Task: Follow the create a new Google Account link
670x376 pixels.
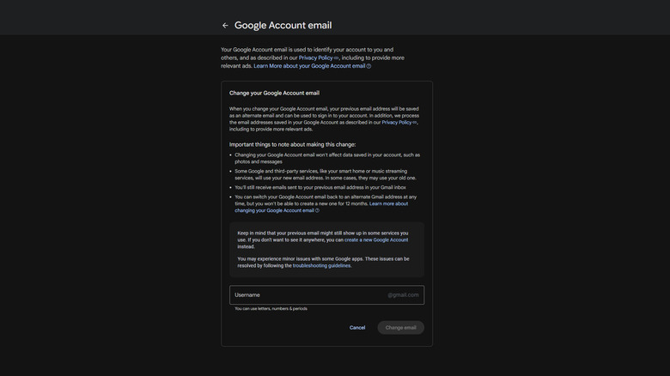Action: (x=376, y=240)
